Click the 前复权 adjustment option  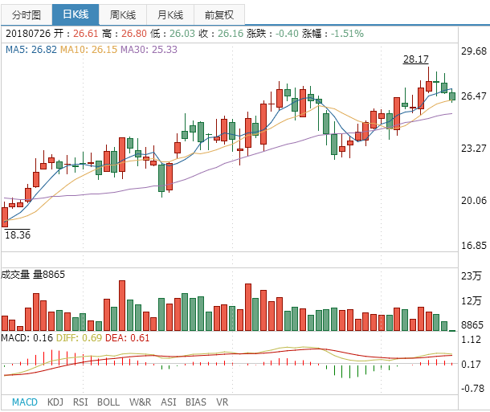[219, 14]
